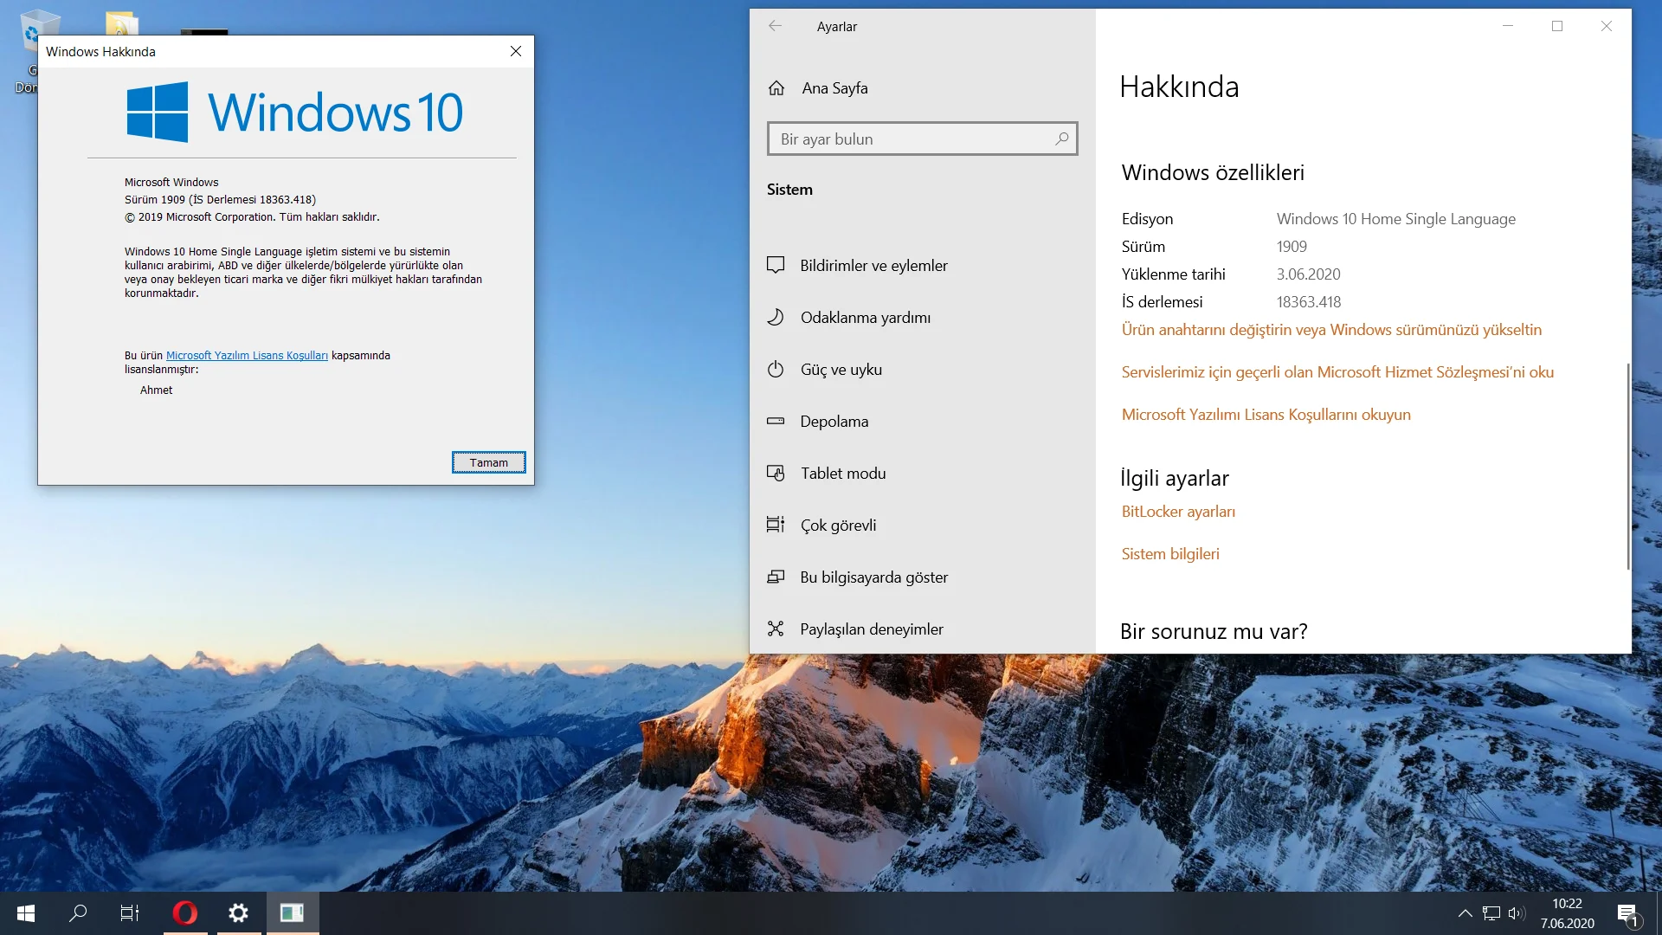Open Task View from the taskbar
This screenshot has height=935, width=1662.
(129, 912)
